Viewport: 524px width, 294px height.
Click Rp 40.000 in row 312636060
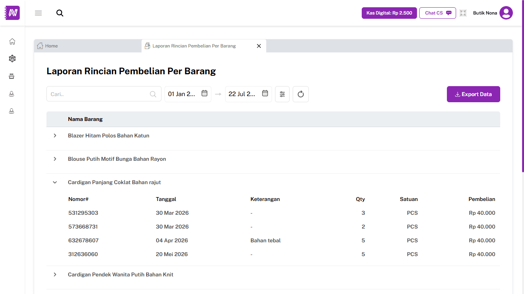click(482, 254)
